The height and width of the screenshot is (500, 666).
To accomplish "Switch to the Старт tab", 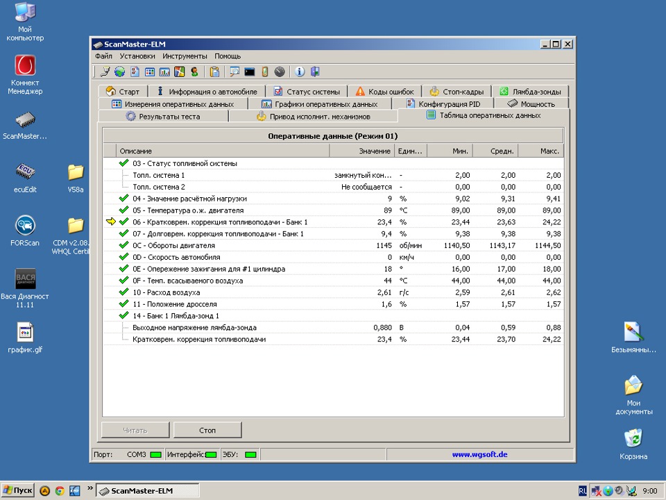I will click(123, 92).
